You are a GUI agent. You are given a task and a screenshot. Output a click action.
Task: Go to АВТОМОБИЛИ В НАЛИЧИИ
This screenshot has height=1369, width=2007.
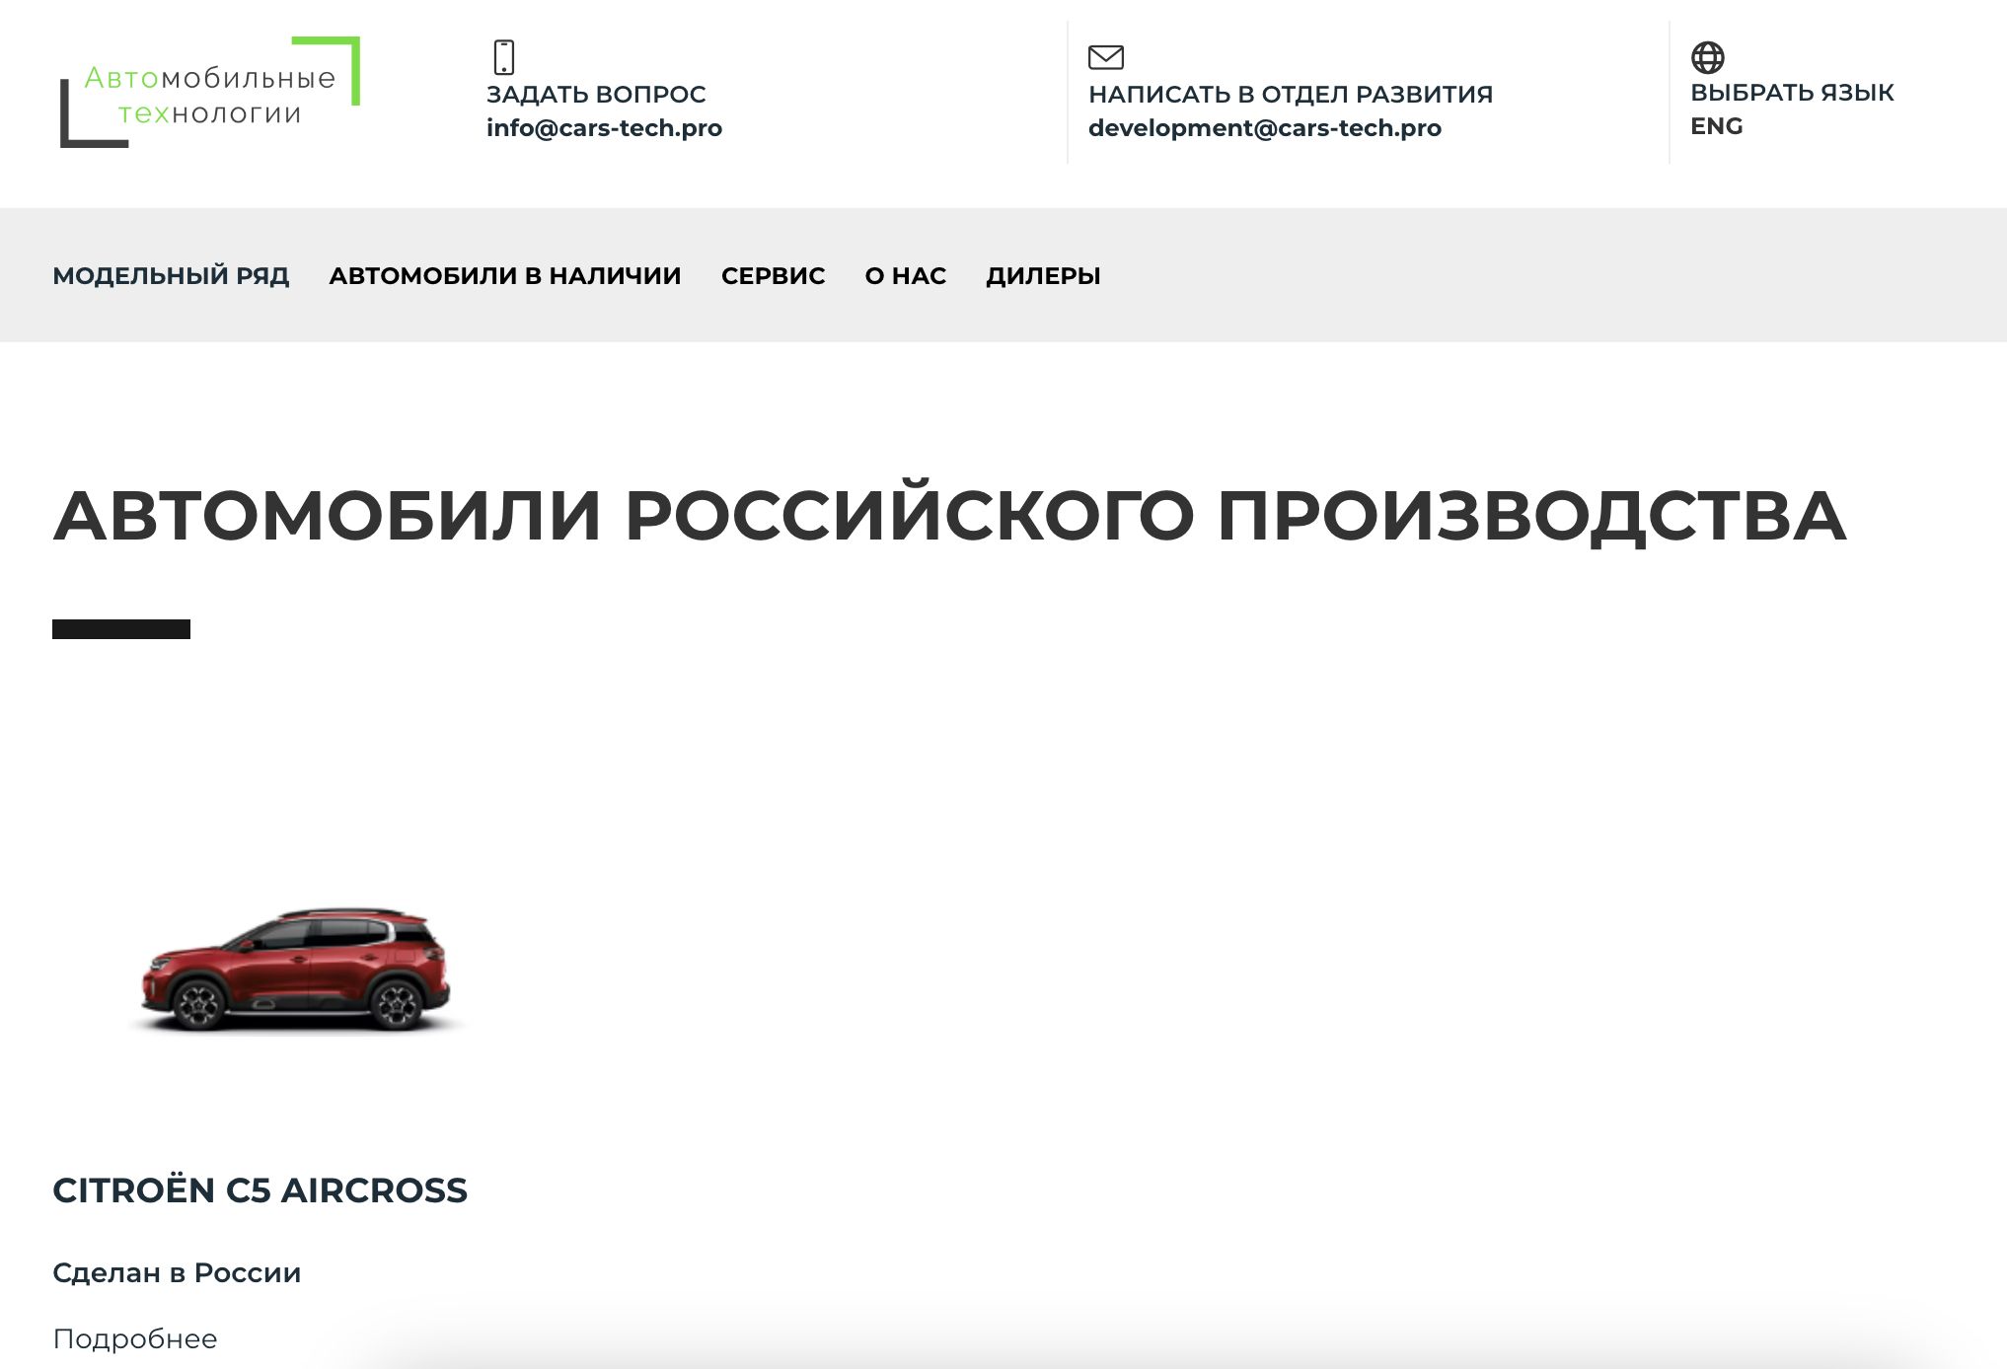[505, 275]
